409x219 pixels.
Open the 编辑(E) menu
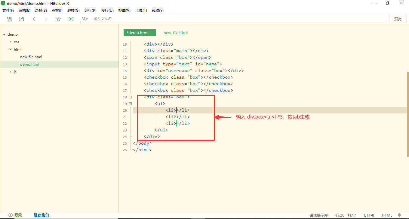click(24, 10)
